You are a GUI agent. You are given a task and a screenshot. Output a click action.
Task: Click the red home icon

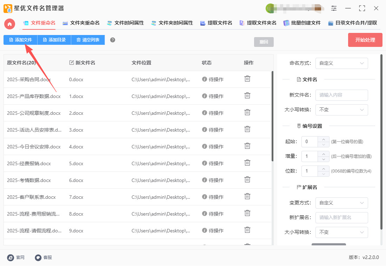(x=9, y=24)
